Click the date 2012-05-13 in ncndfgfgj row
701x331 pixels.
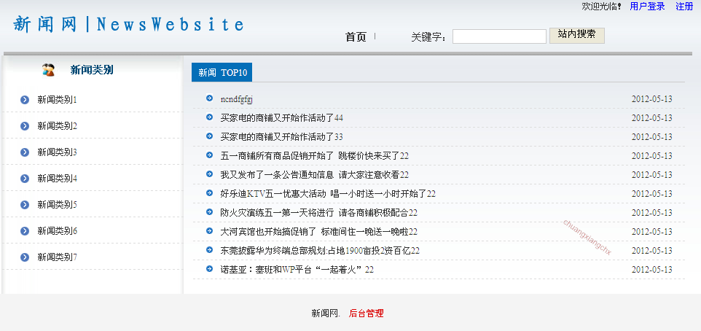pos(651,99)
